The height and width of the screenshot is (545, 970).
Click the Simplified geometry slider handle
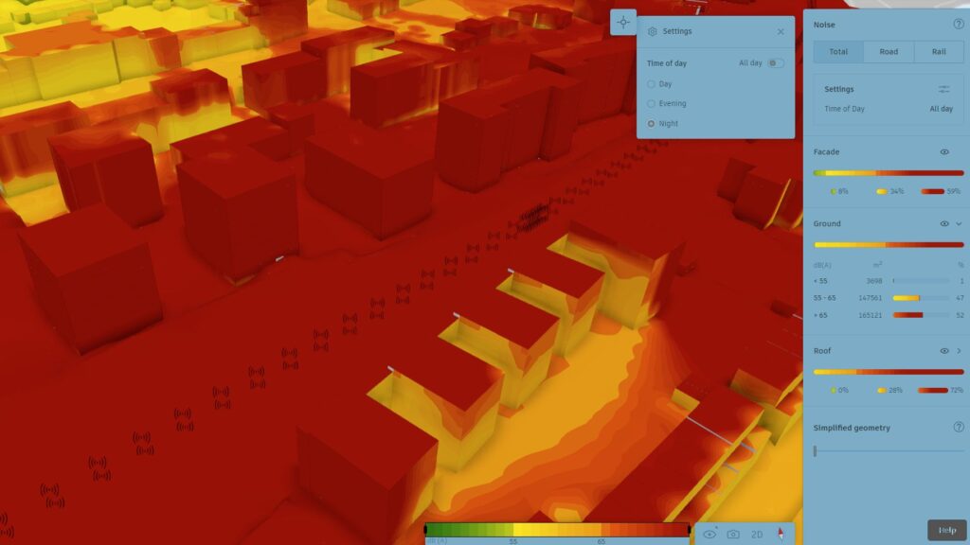click(816, 451)
